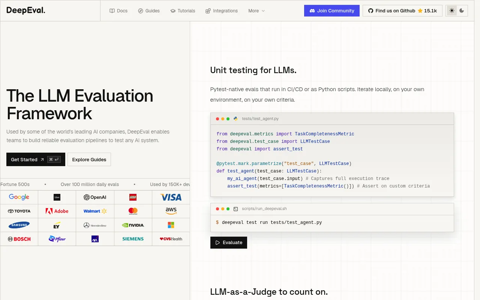Open Explore Guides

[89, 159]
